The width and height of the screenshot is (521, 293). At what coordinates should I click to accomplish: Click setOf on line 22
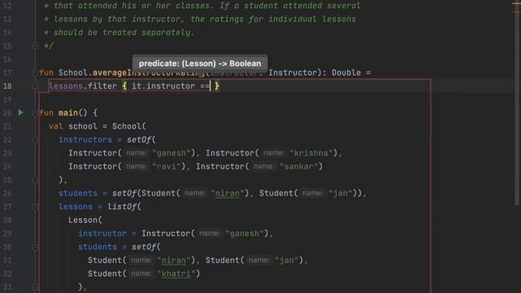(x=139, y=140)
